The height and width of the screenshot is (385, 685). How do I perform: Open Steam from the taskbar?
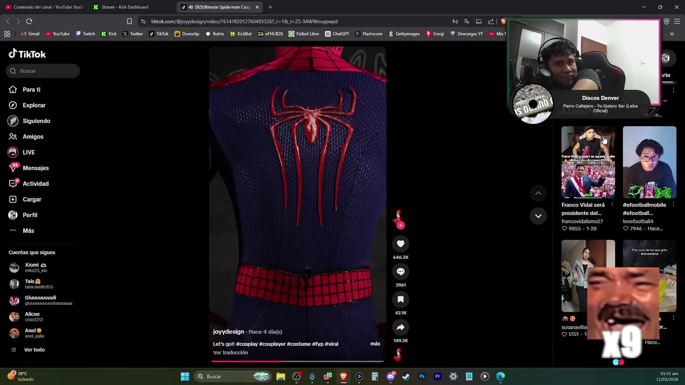point(406,376)
